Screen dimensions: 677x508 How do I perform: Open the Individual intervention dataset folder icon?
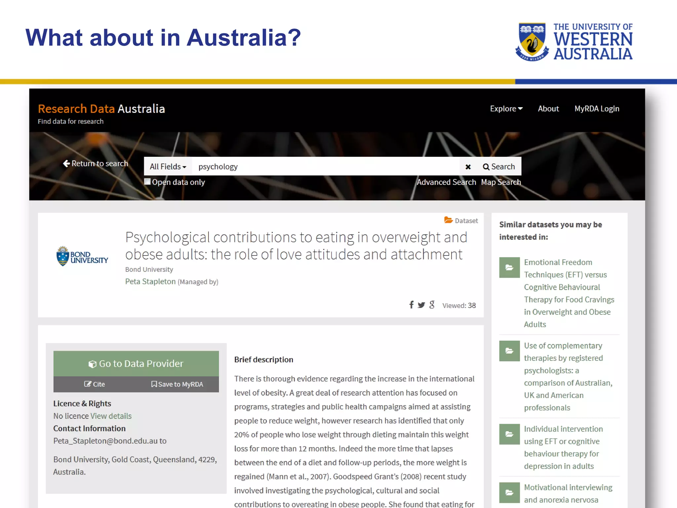click(509, 434)
